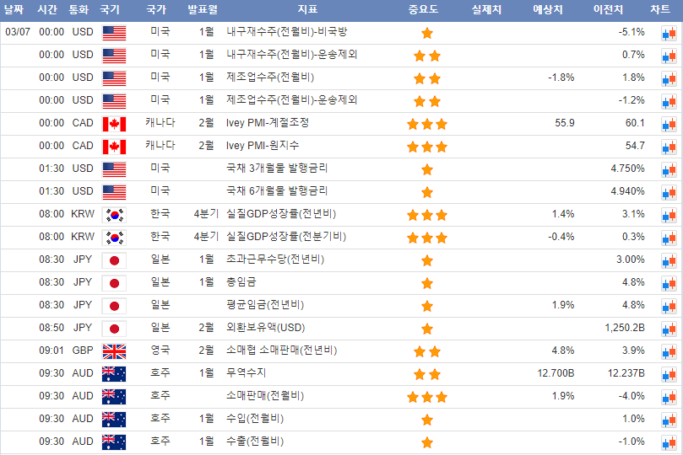Open the 제조업수주(전월비)-운송제외 indicator
683x455 pixels.
(291, 100)
